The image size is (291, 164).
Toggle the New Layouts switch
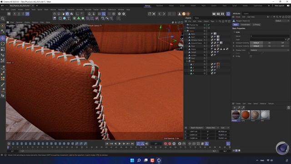click(x=288, y=6)
